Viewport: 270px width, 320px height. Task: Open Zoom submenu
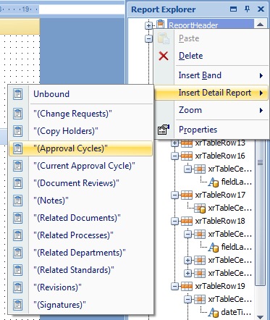[211, 110]
